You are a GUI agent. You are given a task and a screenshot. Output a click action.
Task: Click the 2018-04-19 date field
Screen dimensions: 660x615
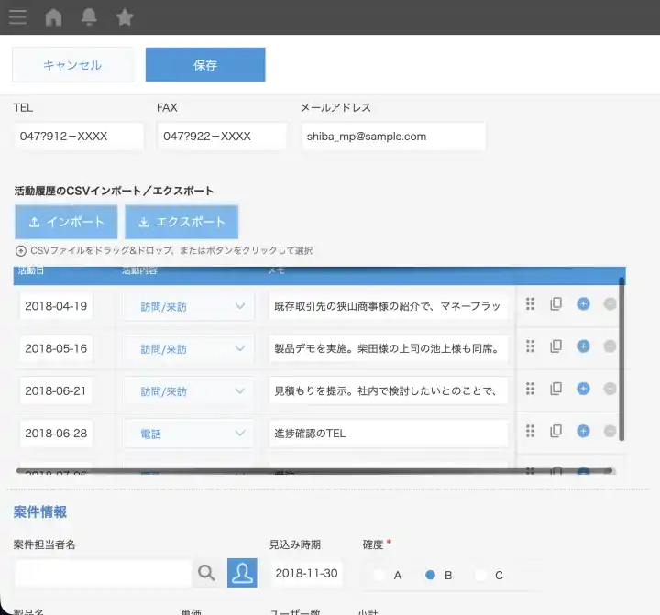[56, 306]
